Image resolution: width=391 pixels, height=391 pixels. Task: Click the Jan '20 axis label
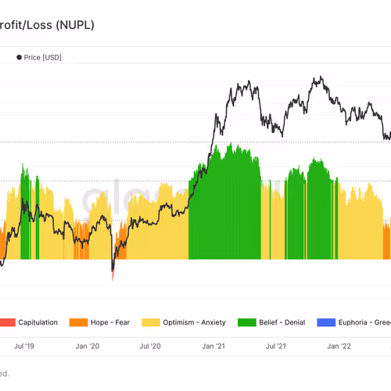point(88,346)
